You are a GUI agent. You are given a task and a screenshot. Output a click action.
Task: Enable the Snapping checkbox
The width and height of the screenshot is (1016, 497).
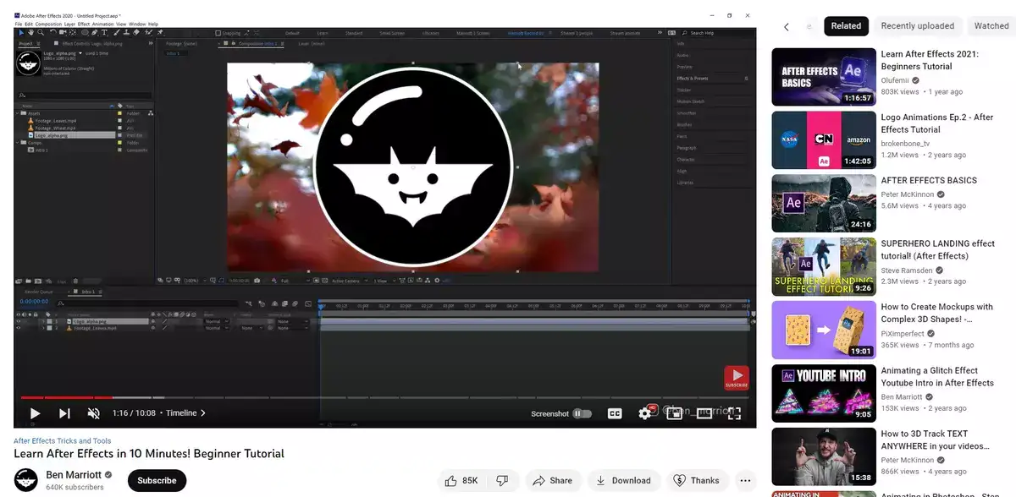[x=218, y=33]
